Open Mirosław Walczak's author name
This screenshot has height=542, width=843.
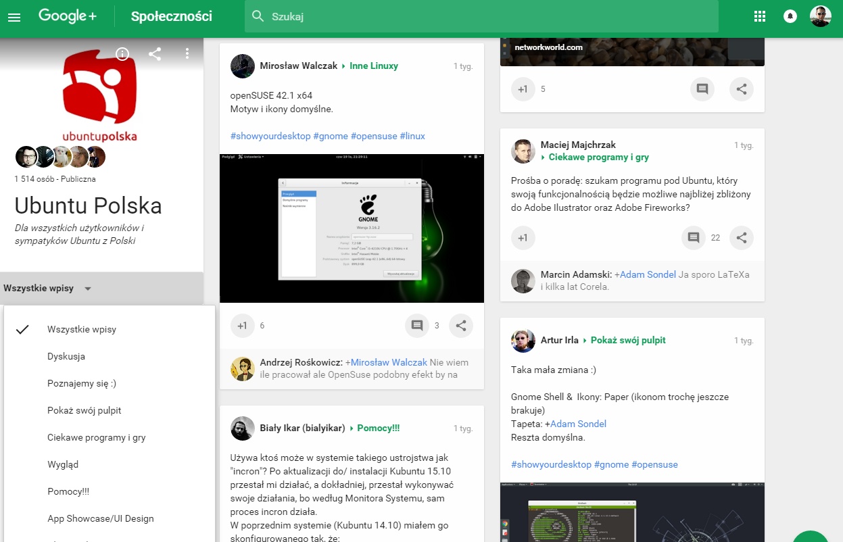point(299,66)
